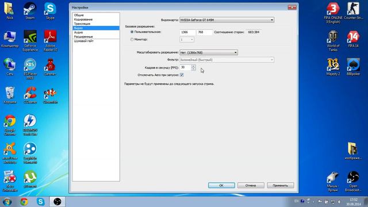Select the Монитор radio button
Viewport: 368px width, 207px height.
tap(132, 40)
